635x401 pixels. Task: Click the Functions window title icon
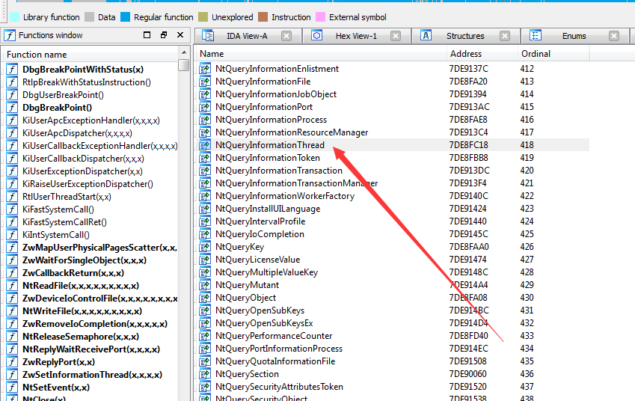click(x=10, y=36)
